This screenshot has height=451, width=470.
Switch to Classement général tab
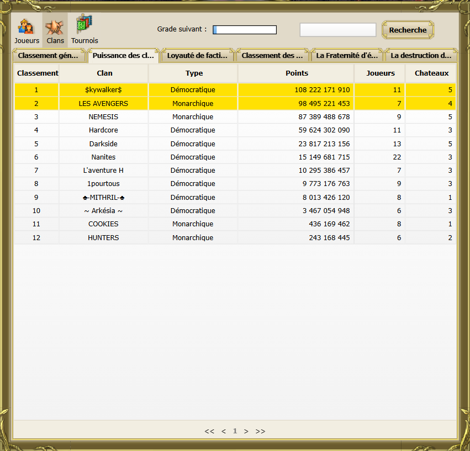[x=50, y=55]
